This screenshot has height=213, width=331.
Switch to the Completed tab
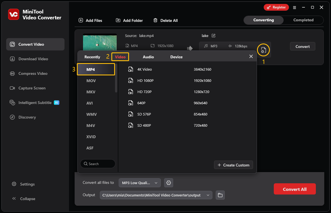point(303,20)
